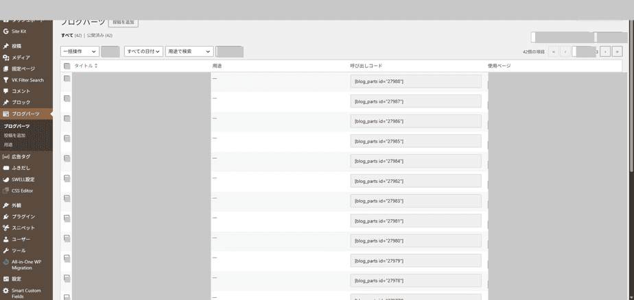Click the All-in-One WP Migration icon
The height and width of the screenshot is (300, 634).
(5, 262)
